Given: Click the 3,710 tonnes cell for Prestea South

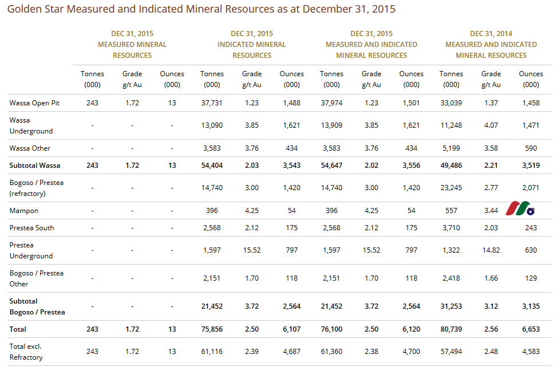Looking at the screenshot, I should point(451,228).
